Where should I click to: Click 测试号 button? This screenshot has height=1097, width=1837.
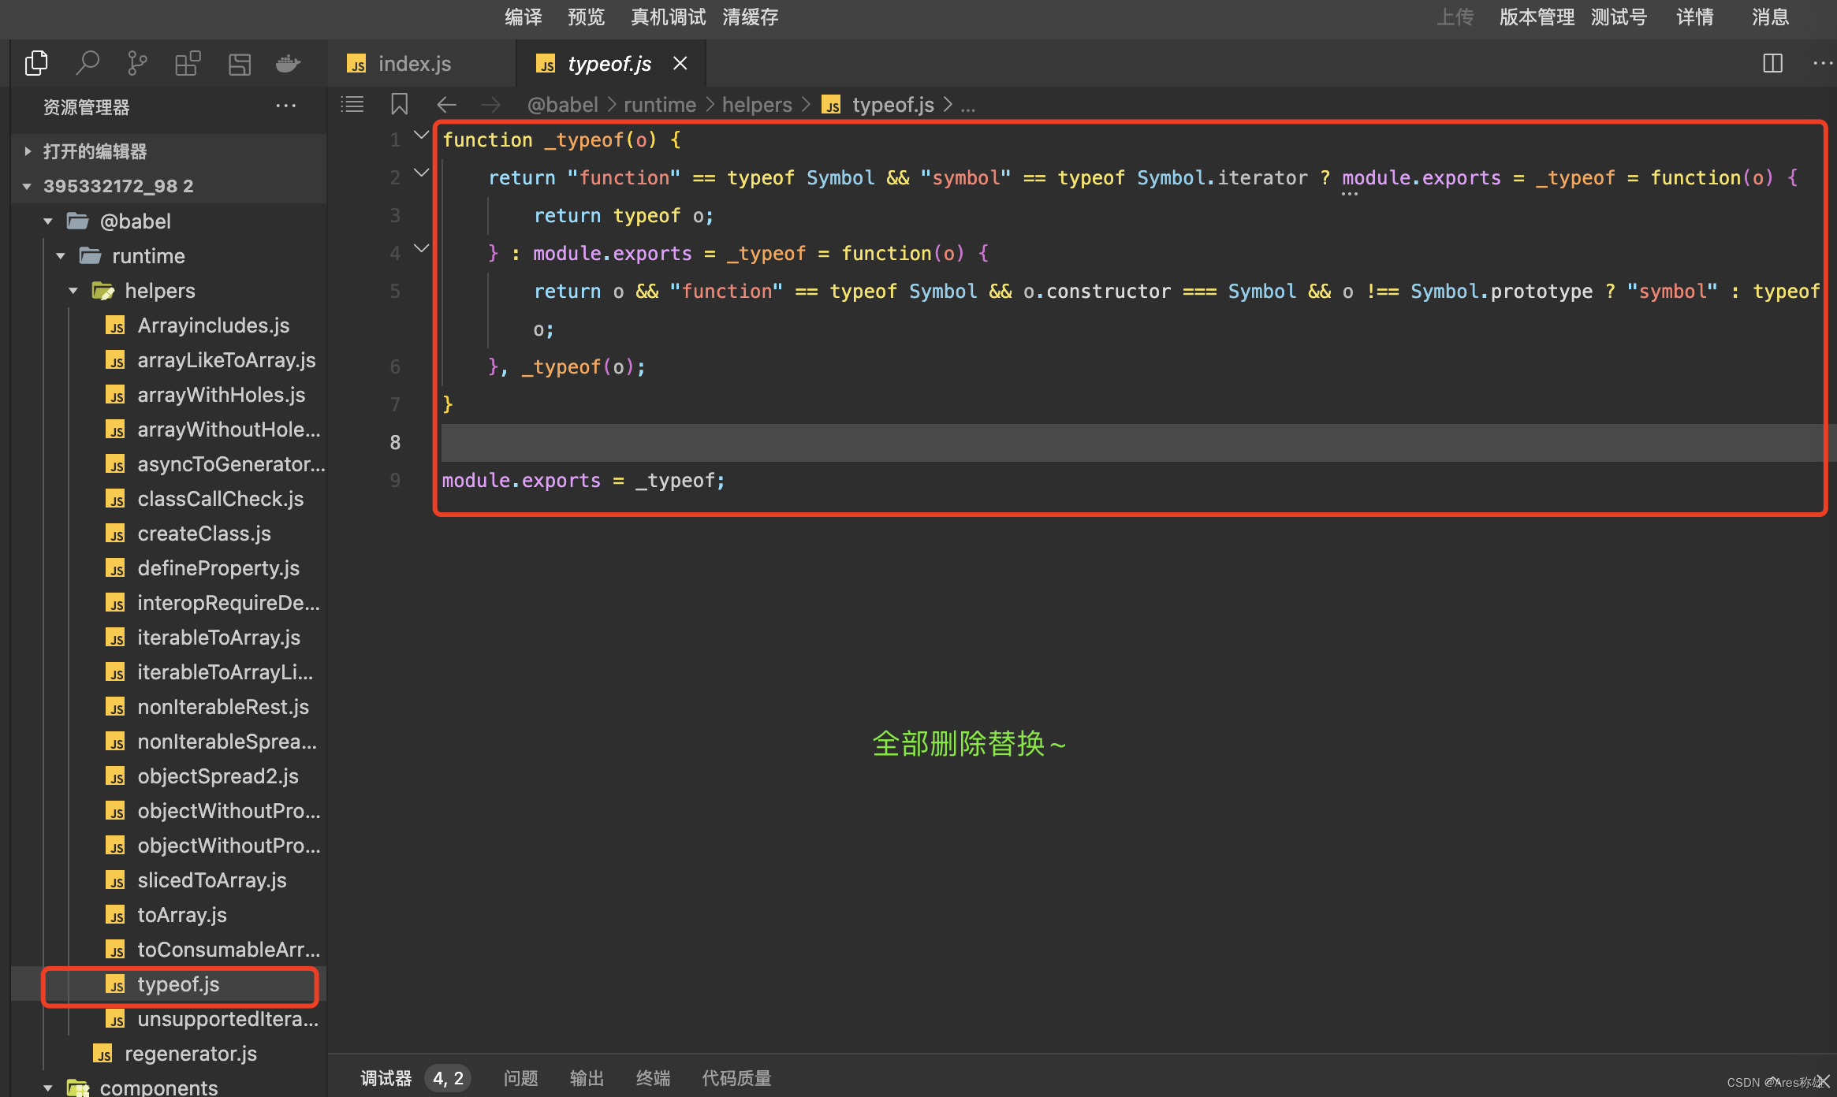click(1619, 17)
